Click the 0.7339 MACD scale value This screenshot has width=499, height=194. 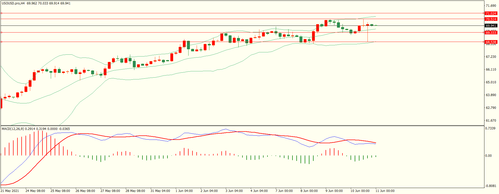pos(491,128)
